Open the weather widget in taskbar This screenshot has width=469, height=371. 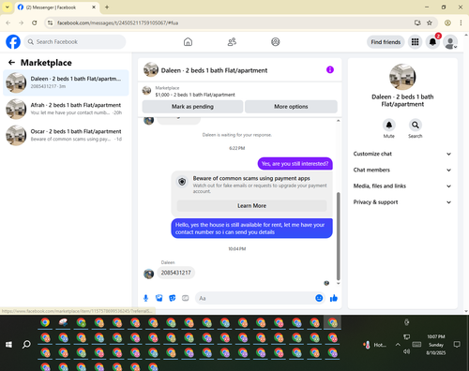[x=374, y=345]
